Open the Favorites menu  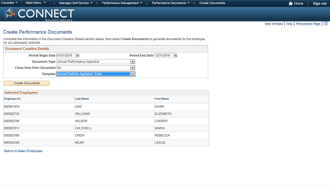coord(9,3)
